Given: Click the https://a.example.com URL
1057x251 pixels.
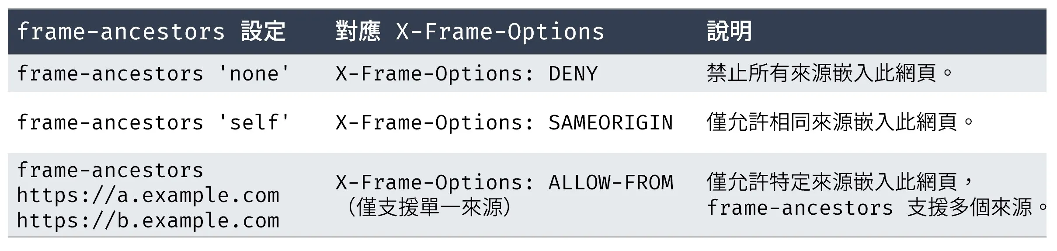Looking at the screenshot, I should (x=148, y=195).
